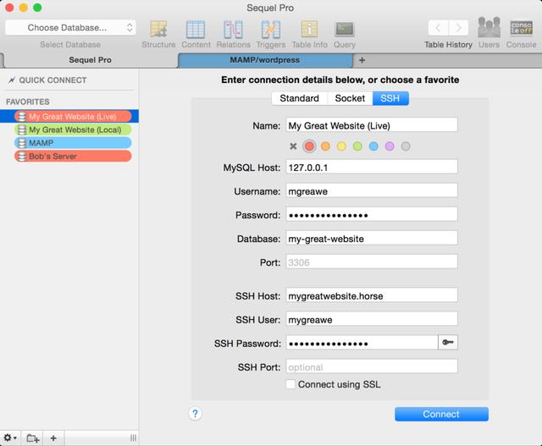Select Bob's Server favorite

(73, 157)
